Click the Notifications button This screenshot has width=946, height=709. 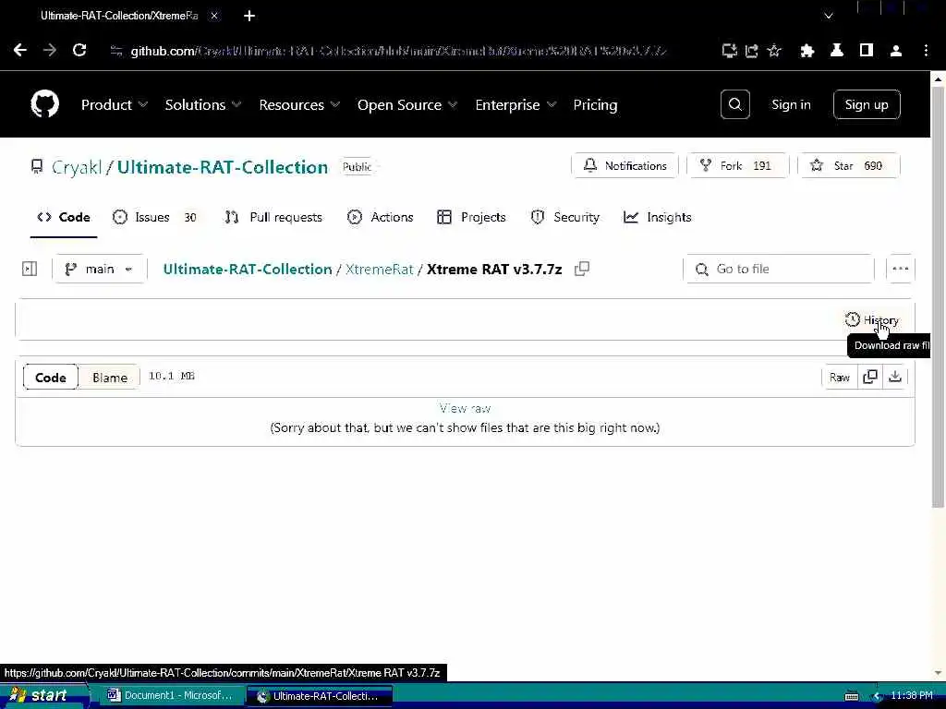point(625,166)
